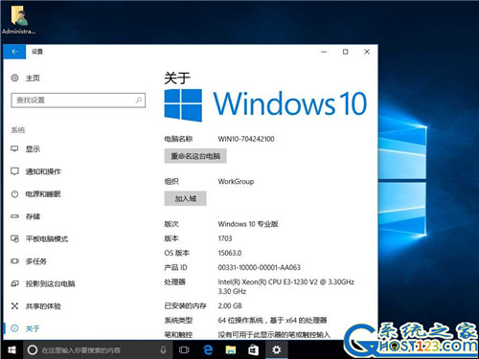This screenshot has width=479, height=359.
Task: Focus the 查找设置 search field
Action: [x=79, y=101]
